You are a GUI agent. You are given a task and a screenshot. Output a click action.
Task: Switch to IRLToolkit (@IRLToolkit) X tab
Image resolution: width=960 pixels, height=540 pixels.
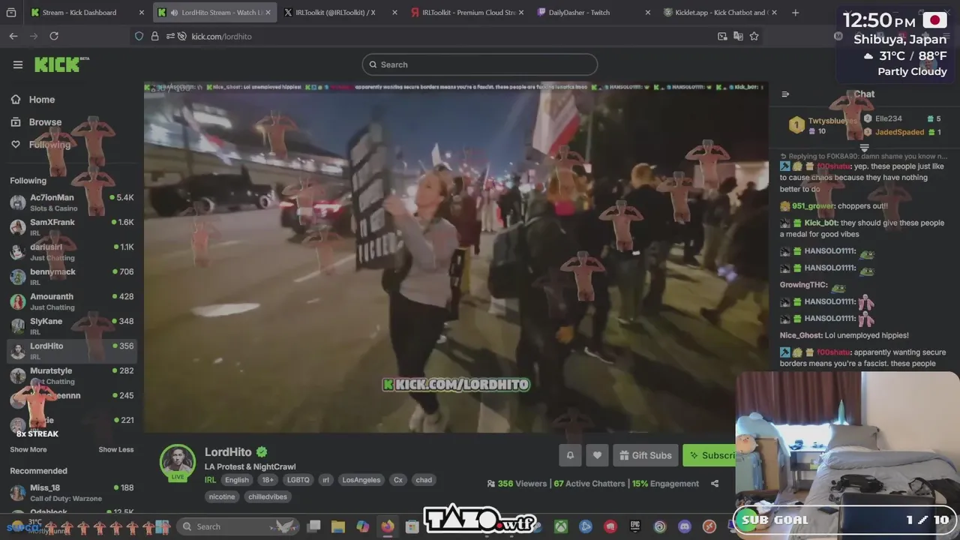pyautogui.click(x=340, y=13)
